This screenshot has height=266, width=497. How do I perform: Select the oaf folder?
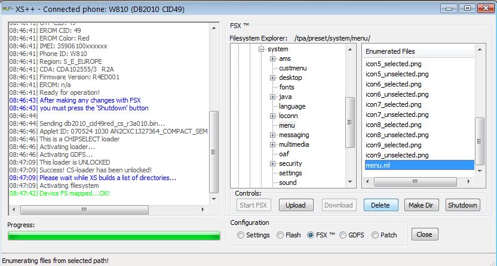[x=284, y=154]
